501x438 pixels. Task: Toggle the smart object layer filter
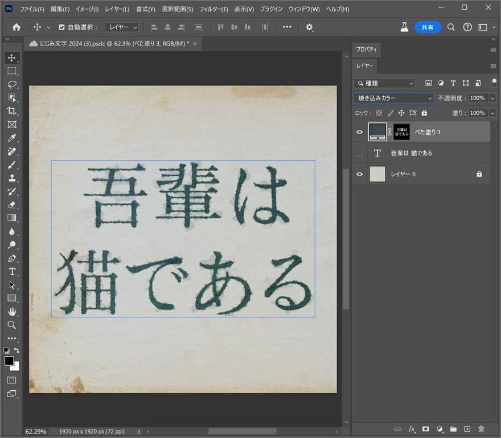point(478,83)
